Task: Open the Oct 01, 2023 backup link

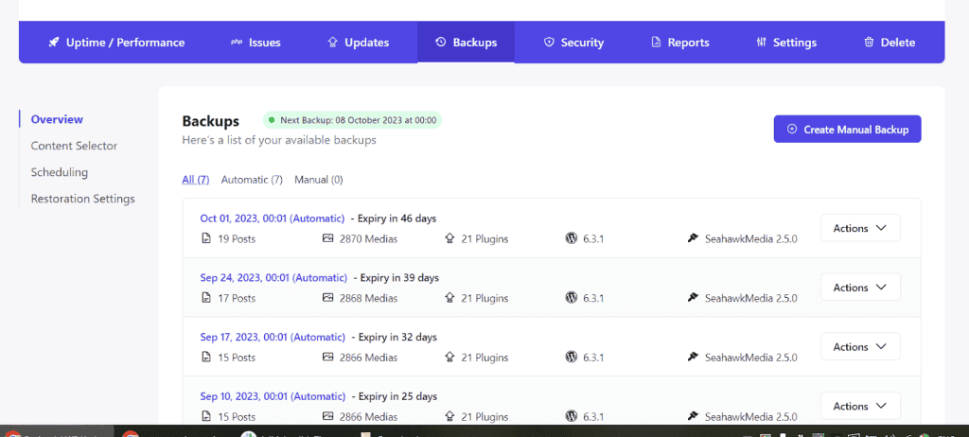Action: pos(273,218)
